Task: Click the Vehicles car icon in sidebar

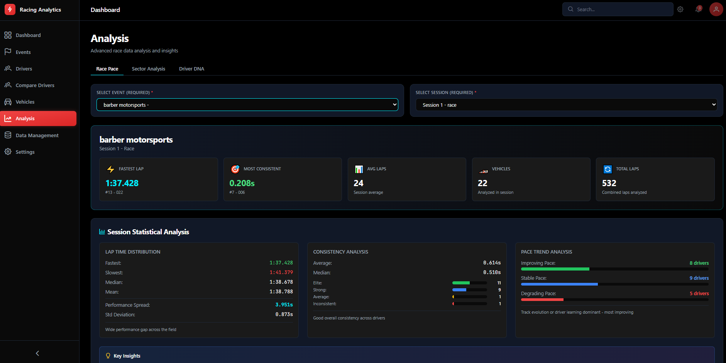Action: pyautogui.click(x=8, y=102)
